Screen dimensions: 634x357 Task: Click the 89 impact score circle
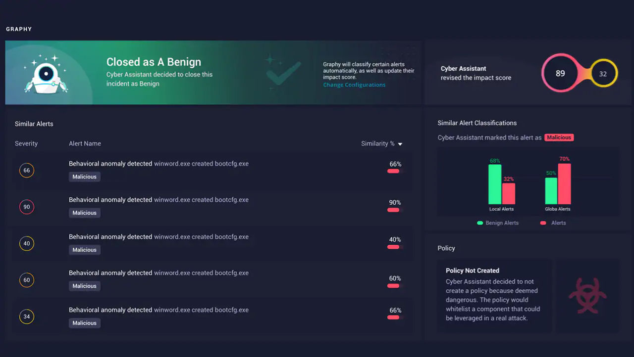click(x=560, y=73)
